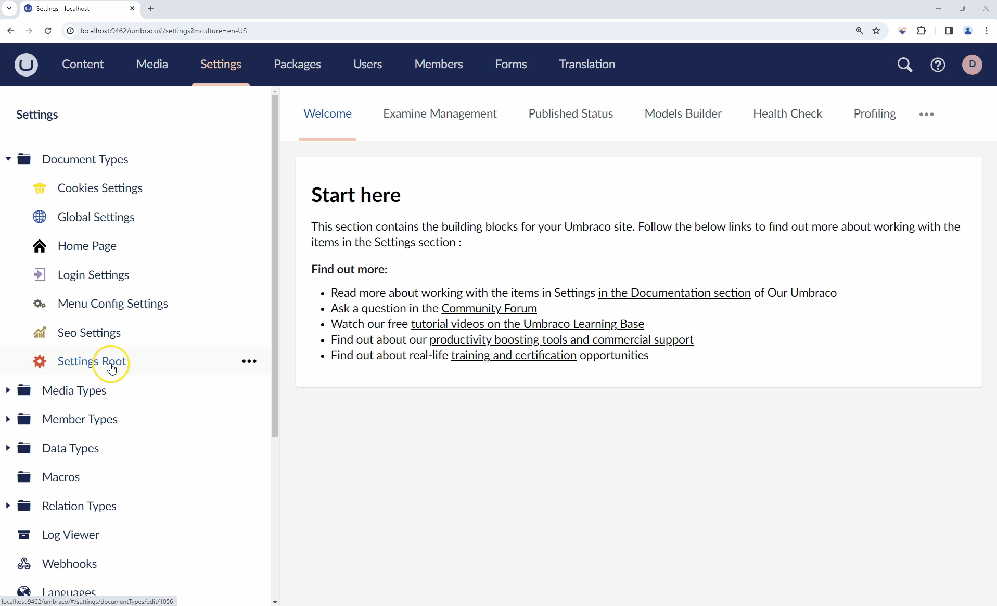997x606 pixels.
Task: Click the Media Types folder icon
Action: (x=24, y=390)
